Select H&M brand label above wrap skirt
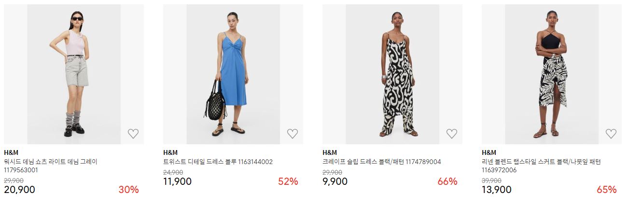Screen dimensions: 628x207 [x=488, y=152]
